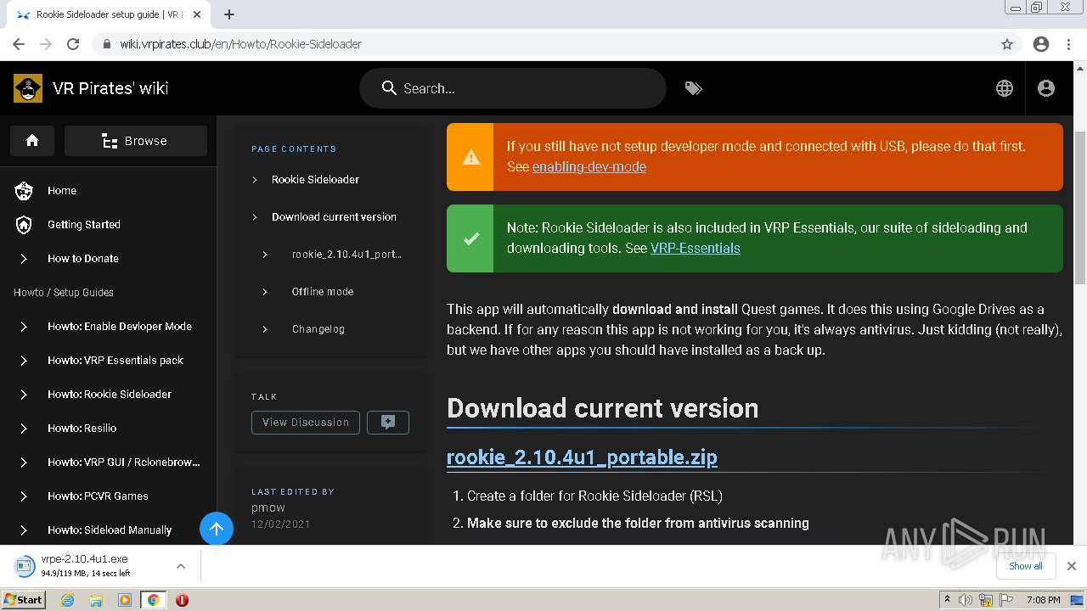Open Chrome three-dot menu
The width and height of the screenshot is (1087, 611).
click(1068, 44)
